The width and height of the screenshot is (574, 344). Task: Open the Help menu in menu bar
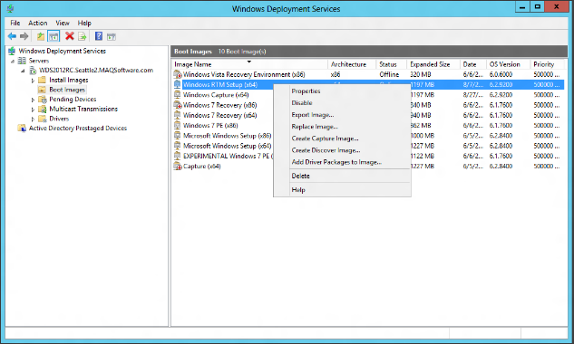84,23
